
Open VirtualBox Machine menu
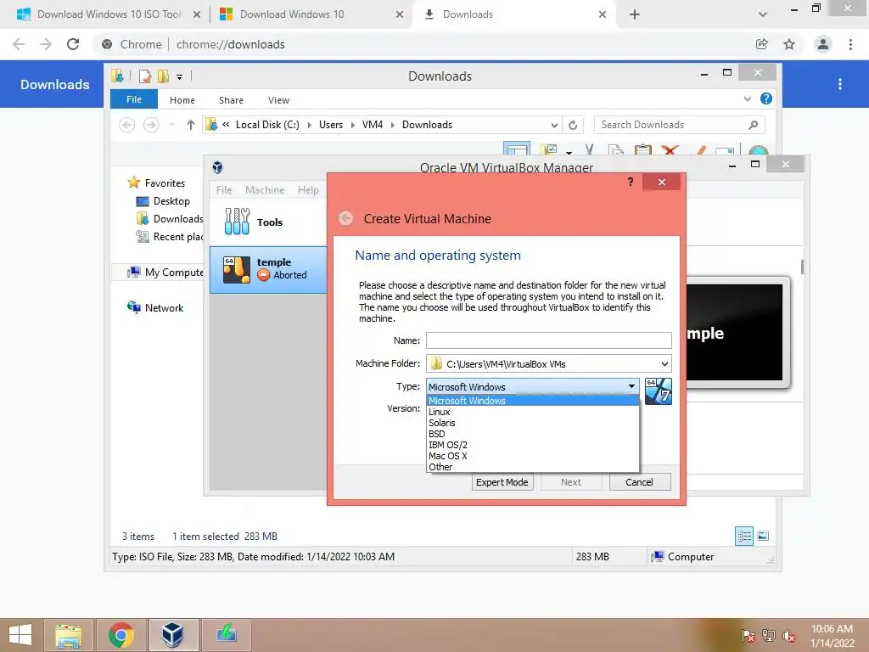(x=265, y=189)
